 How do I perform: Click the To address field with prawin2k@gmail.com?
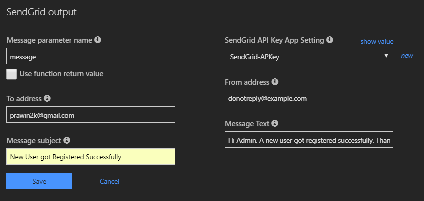91,114
